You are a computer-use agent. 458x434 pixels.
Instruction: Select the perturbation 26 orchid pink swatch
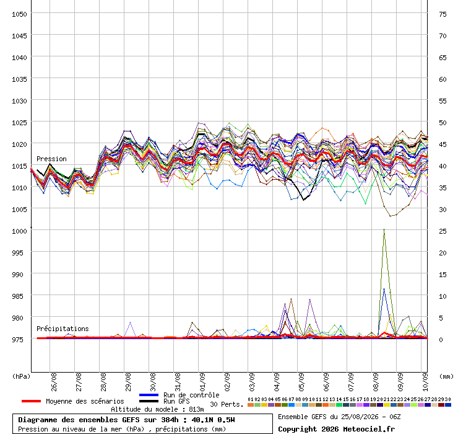(421, 405)
